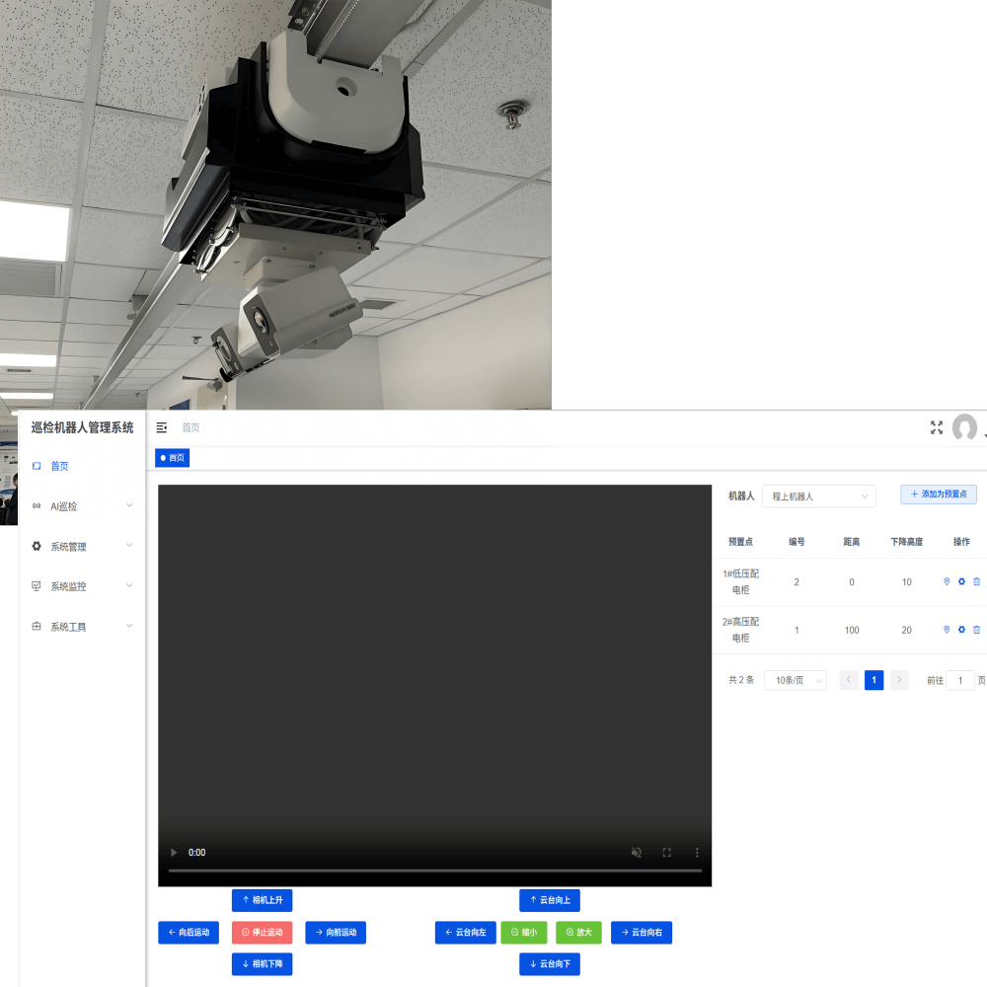Expand the AI巡检 sidebar menu

tap(82, 506)
